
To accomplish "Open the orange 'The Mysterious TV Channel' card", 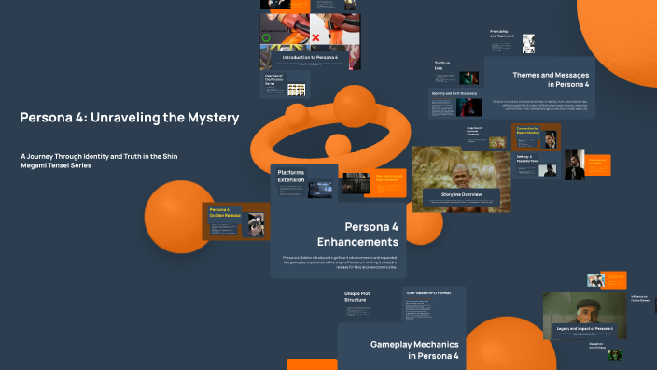I will click(597, 164).
